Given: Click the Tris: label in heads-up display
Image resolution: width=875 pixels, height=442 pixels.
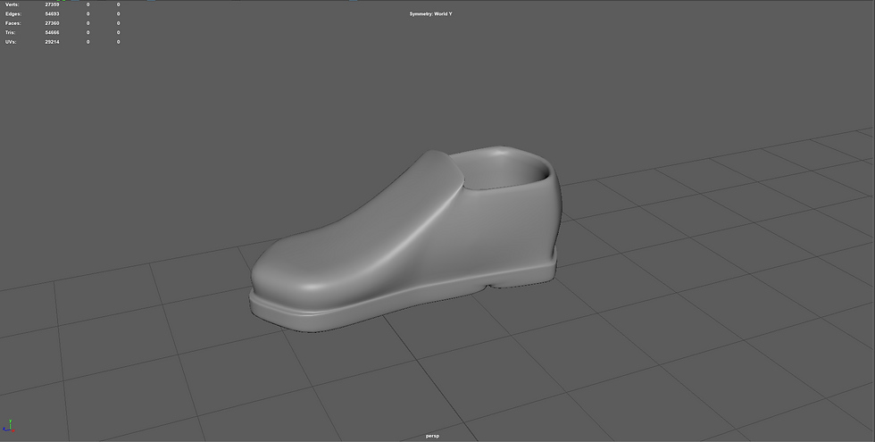Looking at the screenshot, I should click(x=11, y=32).
